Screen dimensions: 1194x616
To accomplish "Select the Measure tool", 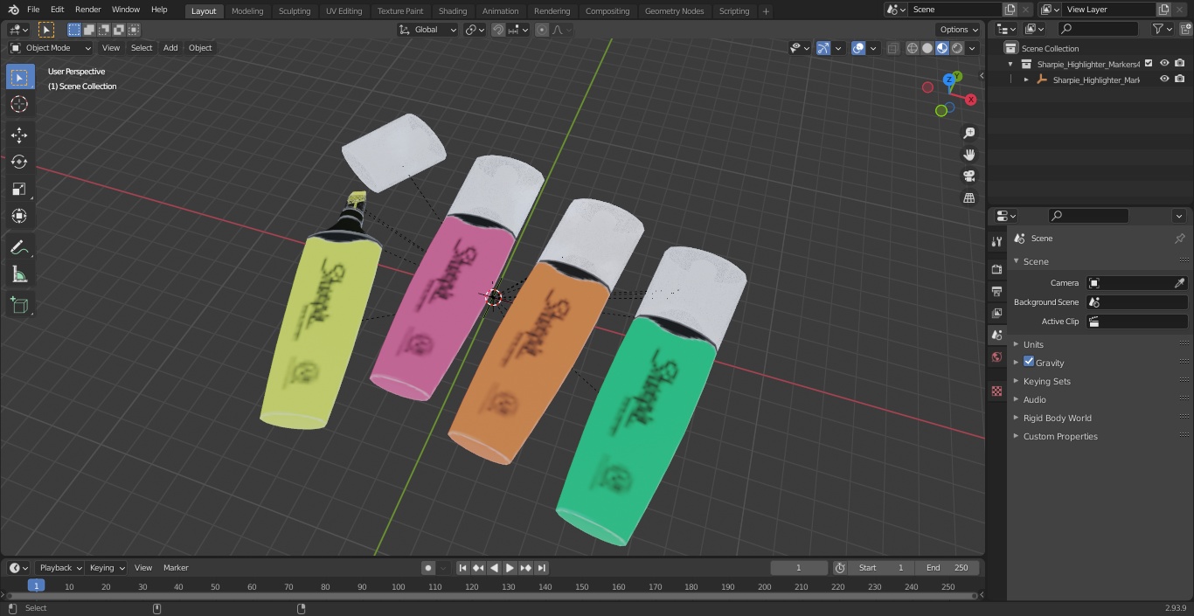I will (x=19, y=275).
